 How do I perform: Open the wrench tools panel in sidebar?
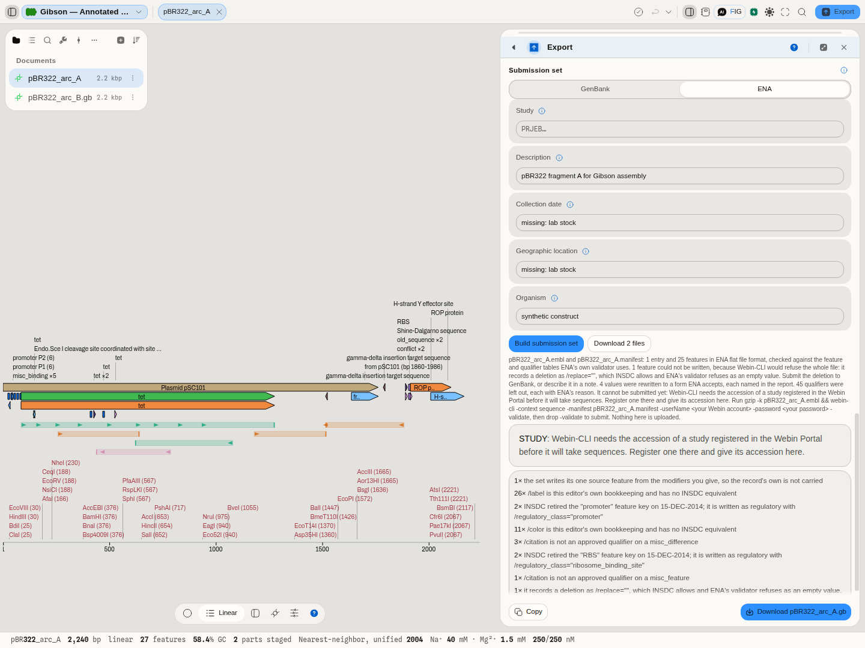click(63, 40)
